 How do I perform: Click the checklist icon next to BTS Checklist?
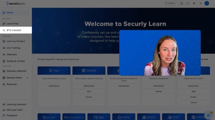[4, 30]
